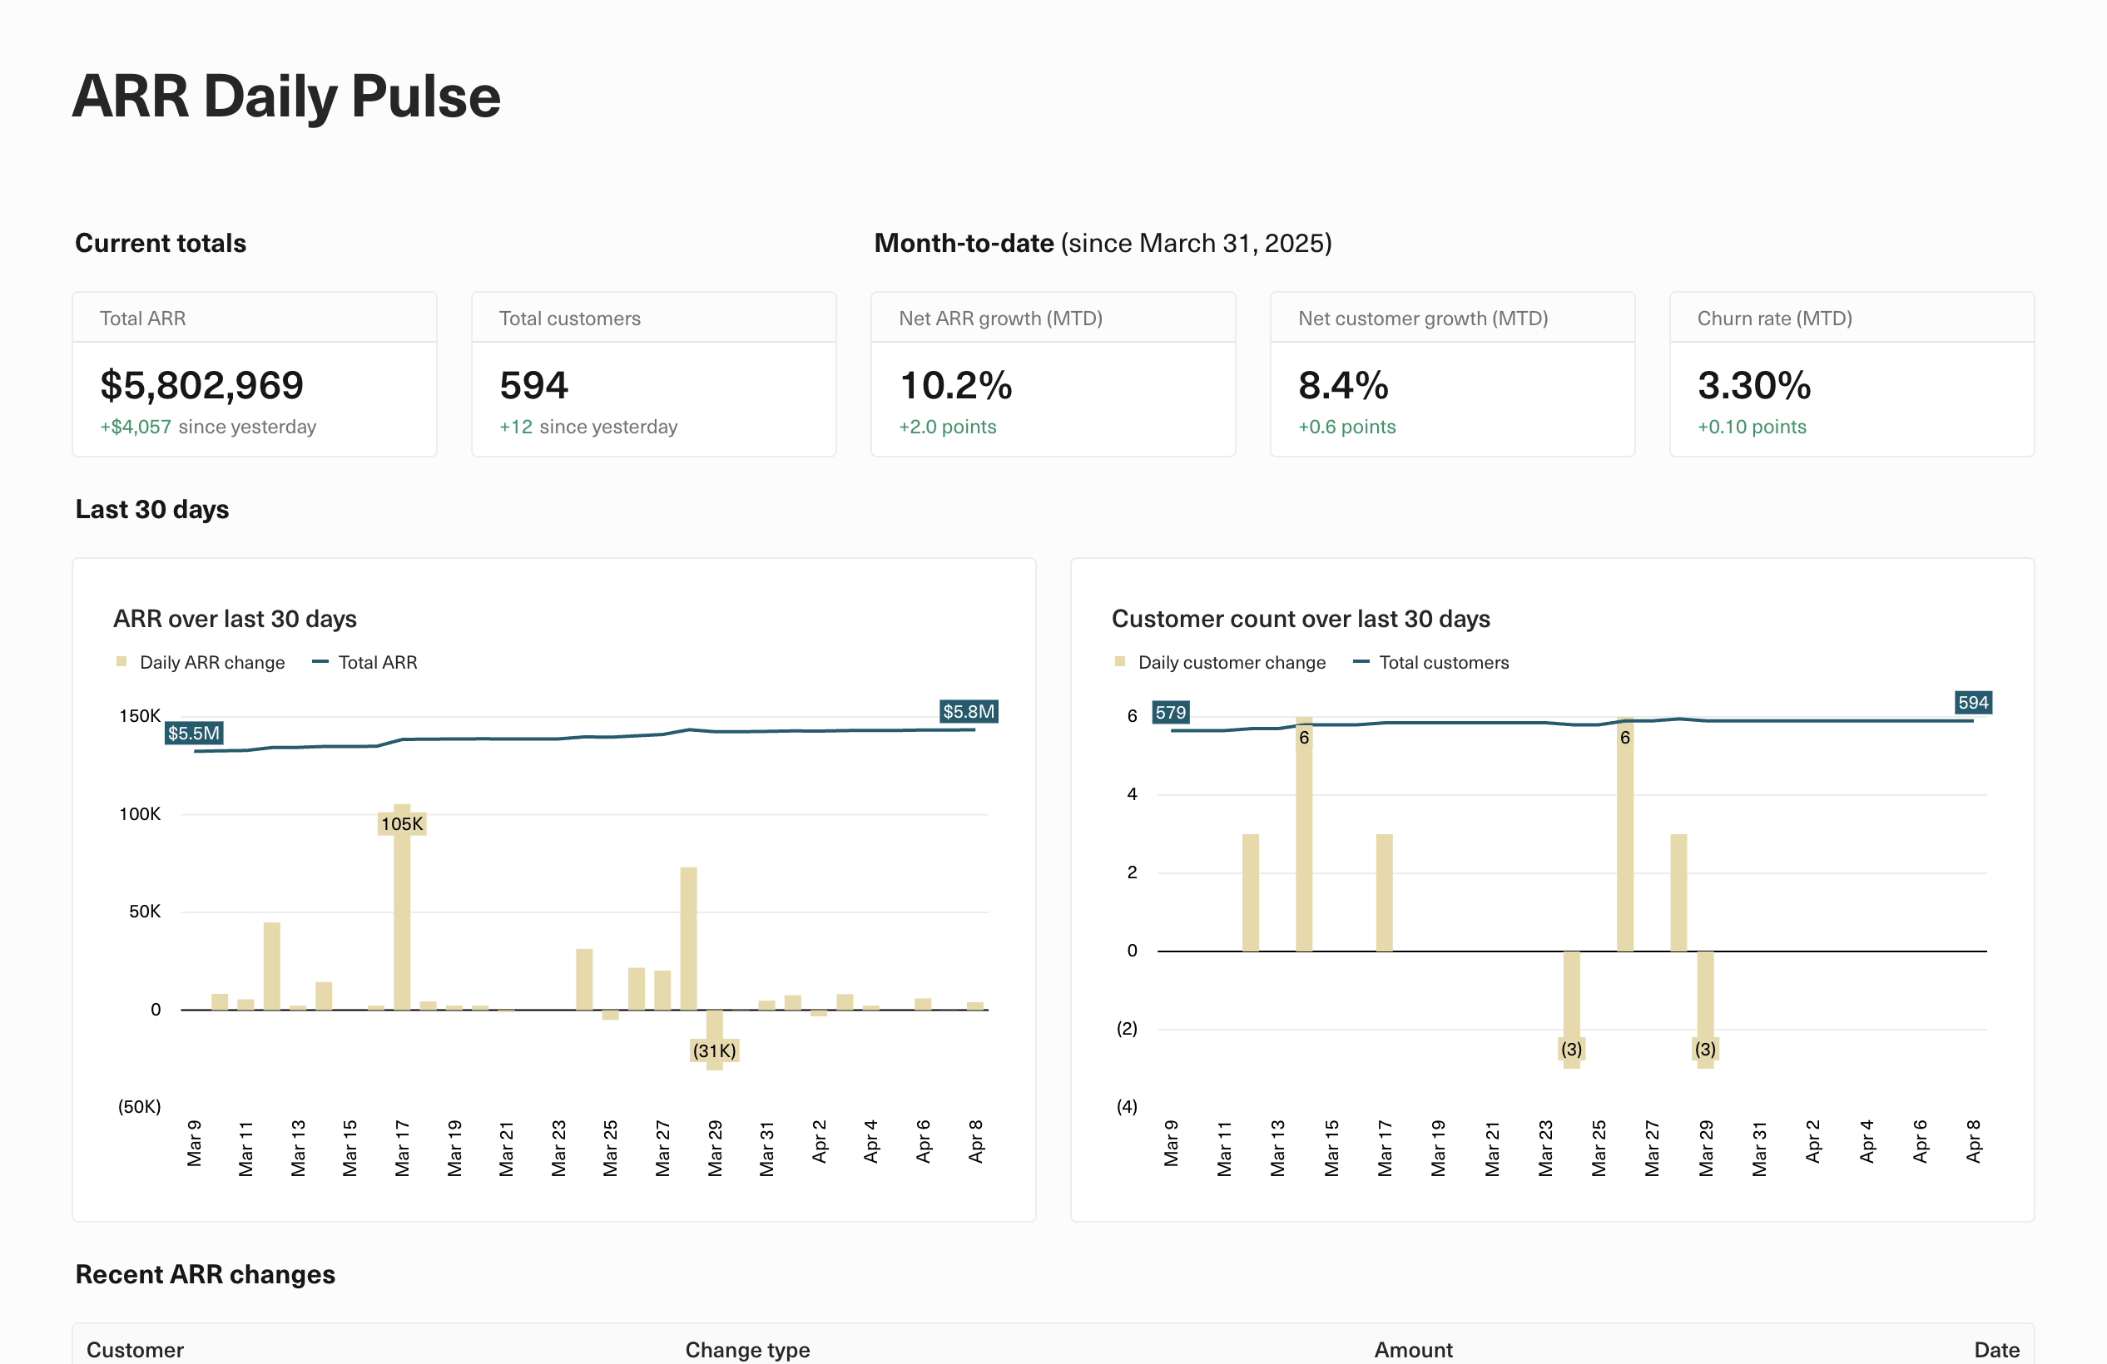Open the Total ARR metric card
The height and width of the screenshot is (1364, 2107).
point(254,374)
